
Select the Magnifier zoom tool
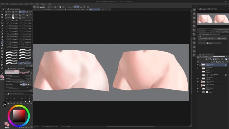pos(2,11)
